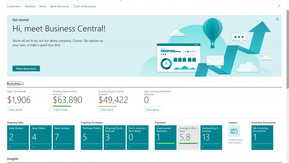289x163 pixels.
Task: Dismiss the Get started banner
Action: 277,19
